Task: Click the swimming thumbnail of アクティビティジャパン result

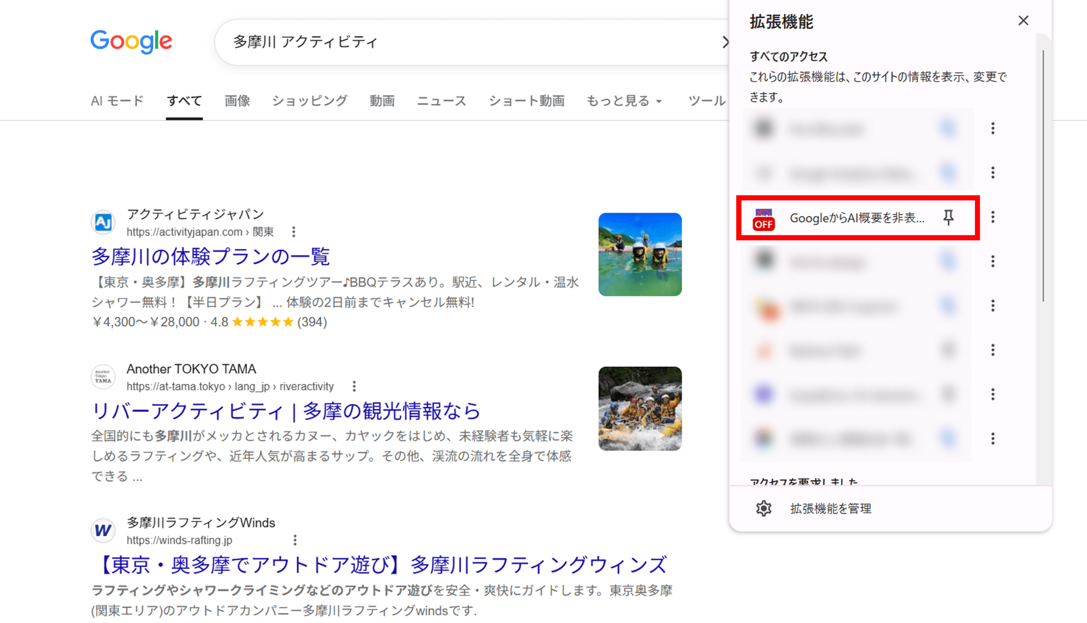Action: [640, 255]
